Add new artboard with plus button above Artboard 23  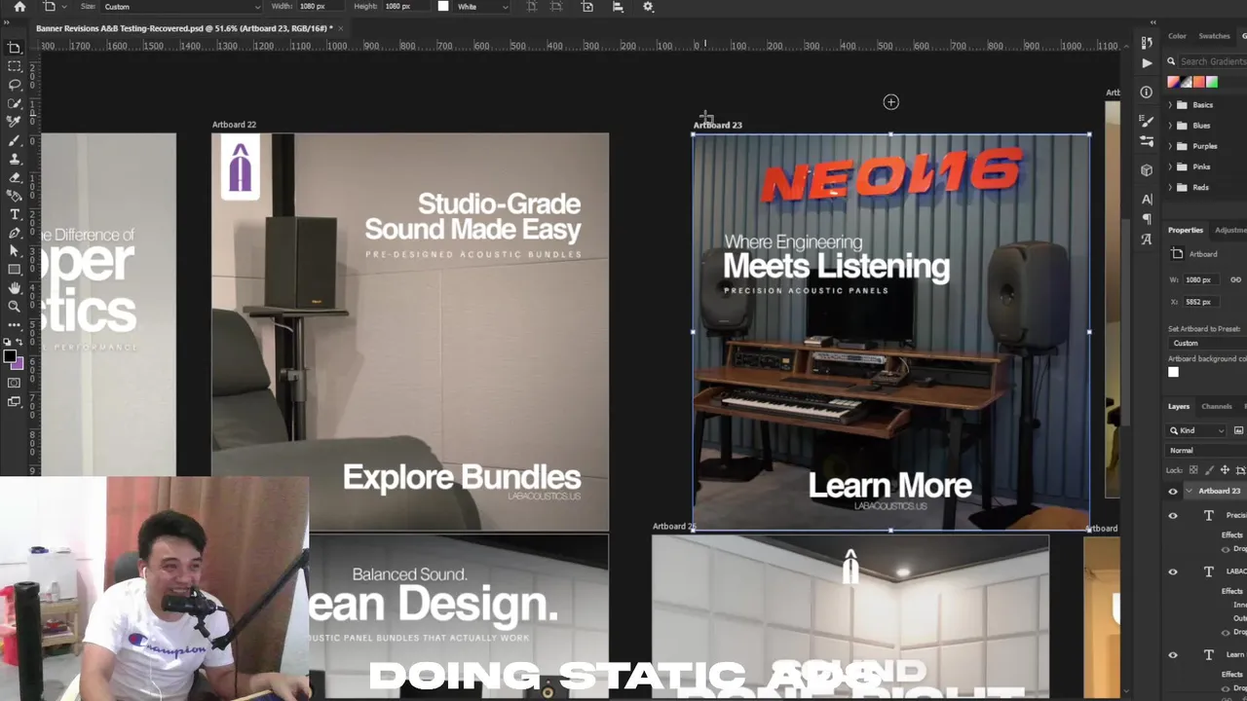pos(890,102)
